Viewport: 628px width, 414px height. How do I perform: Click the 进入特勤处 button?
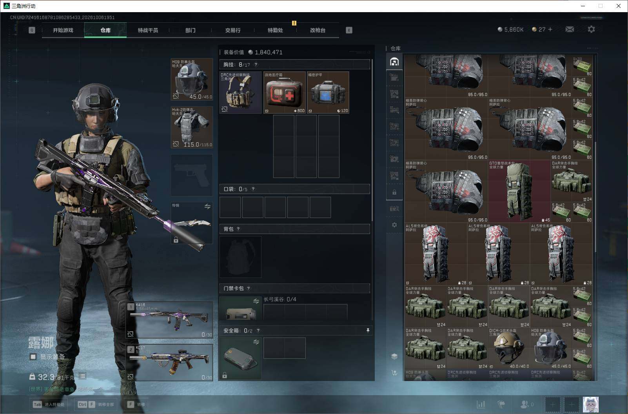pyautogui.click(x=49, y=405)
